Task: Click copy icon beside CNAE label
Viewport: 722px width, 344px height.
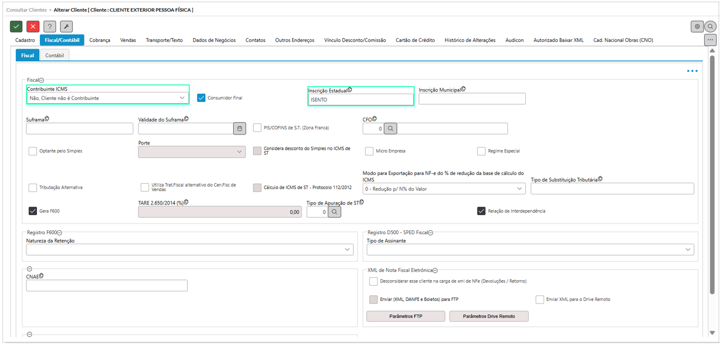Action: [x=41, y=276]
